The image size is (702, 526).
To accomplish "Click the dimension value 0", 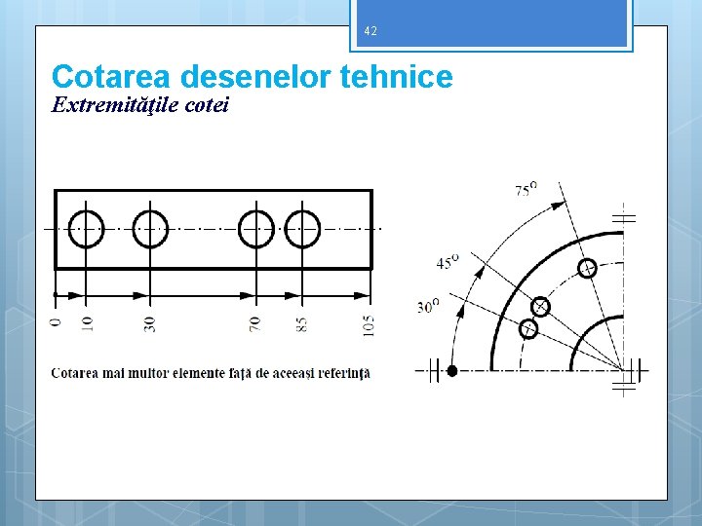I will pos(55,322).
